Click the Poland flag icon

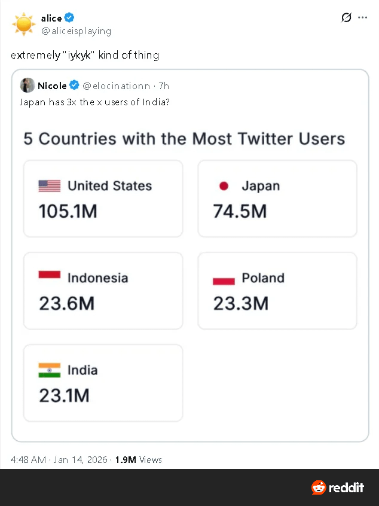224,280
